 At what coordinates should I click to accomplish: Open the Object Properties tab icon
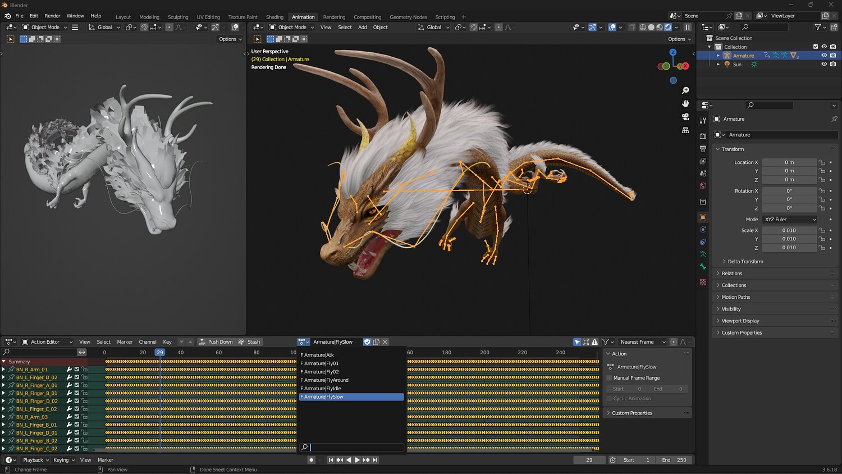(x=703, y=217)
